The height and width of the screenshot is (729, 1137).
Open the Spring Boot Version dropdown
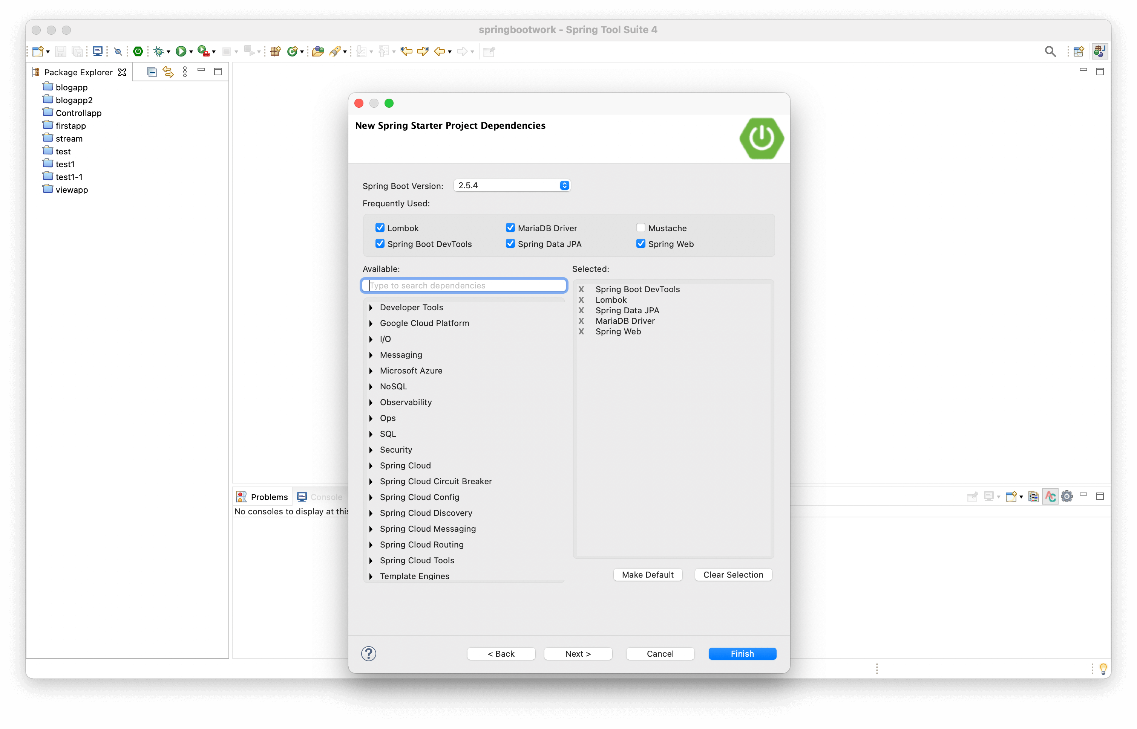512,185
